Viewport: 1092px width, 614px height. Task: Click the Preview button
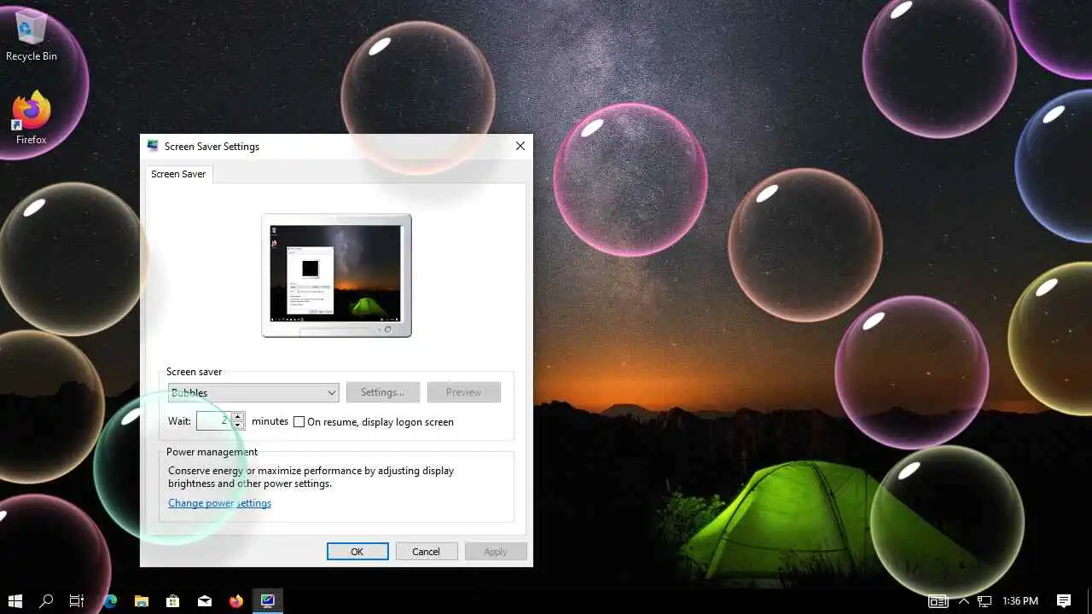(463, 392)
